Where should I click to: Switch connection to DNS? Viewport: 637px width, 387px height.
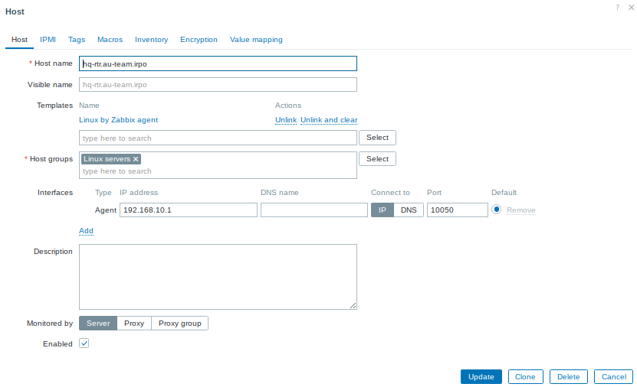409,210
